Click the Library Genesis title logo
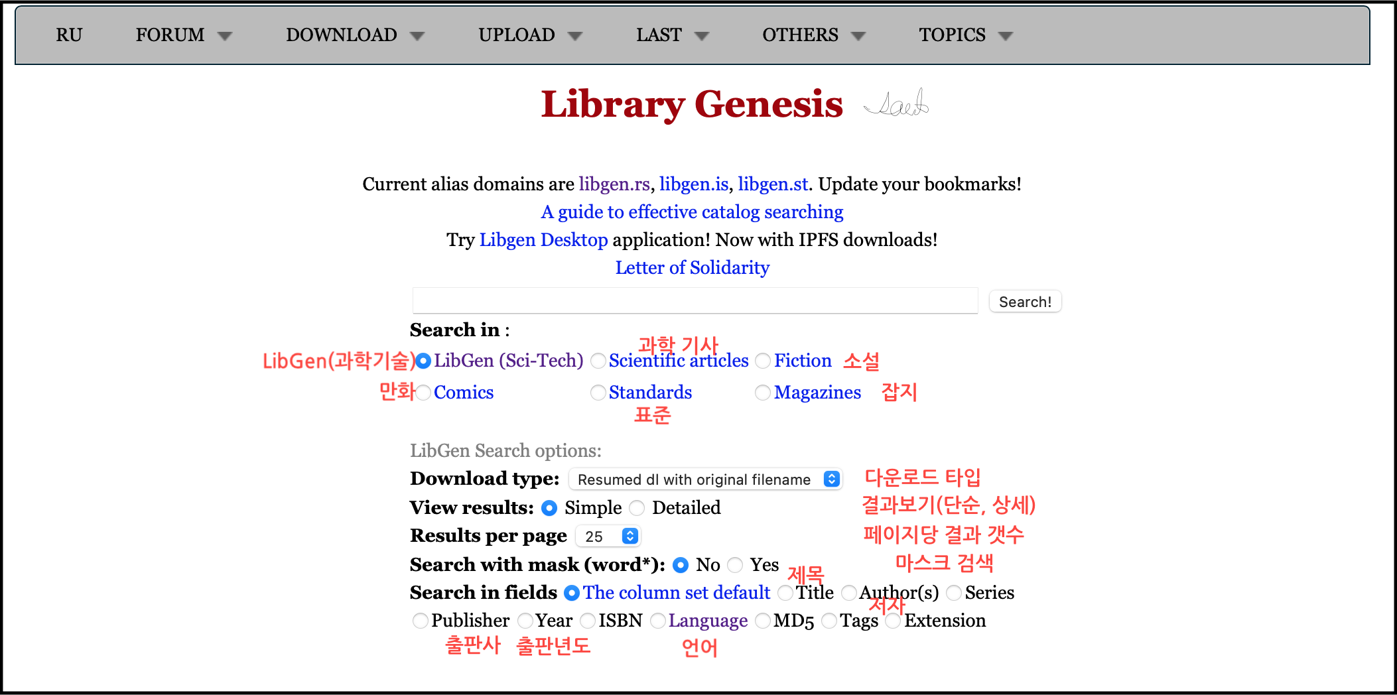This screenshot has width=1397, height=695. (x=692, y=105)
